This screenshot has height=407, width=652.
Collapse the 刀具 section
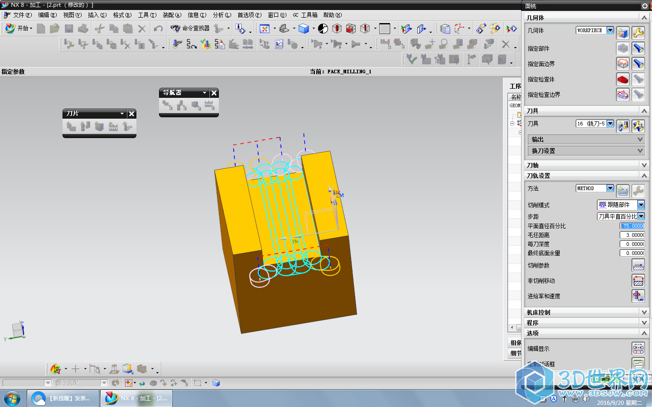[x=644, y=111]
